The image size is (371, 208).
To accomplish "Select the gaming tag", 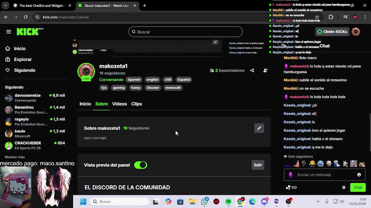I will click(119, 88).
